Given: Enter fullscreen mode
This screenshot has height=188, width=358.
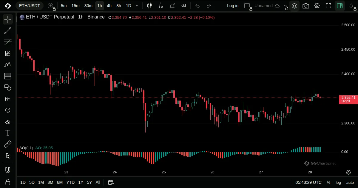Looking at the screenshot, I should click(328, 6).
